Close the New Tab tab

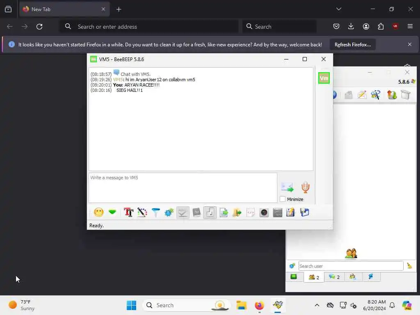(103, 9)
